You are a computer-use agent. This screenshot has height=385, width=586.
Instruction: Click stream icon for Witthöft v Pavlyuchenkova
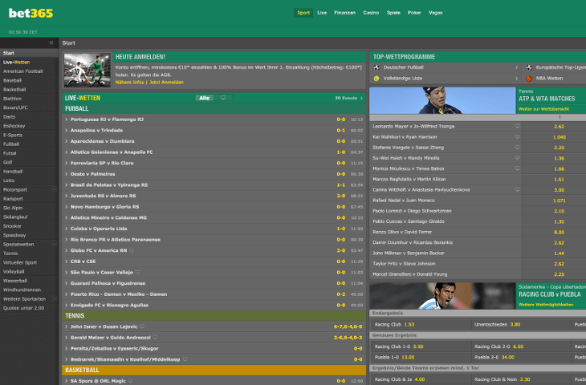[x=517, y=189]
